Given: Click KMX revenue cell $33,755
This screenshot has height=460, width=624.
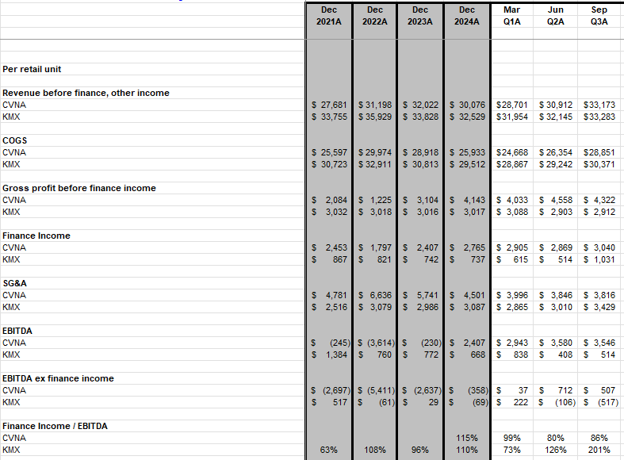Looking at the screenshot, I should [x=329, y=117].
